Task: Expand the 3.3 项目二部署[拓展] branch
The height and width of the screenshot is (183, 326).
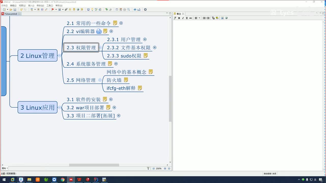Action: 118,115
